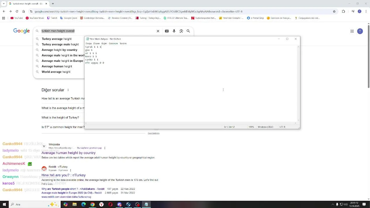Viewport: 370px width, 208px height.
Task: Show hidden system tray icons
Action: [x=332, y=205]
